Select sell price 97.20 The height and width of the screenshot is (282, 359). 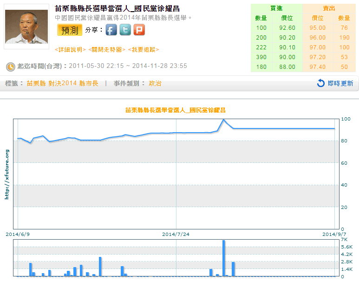[x=318, y=57]
